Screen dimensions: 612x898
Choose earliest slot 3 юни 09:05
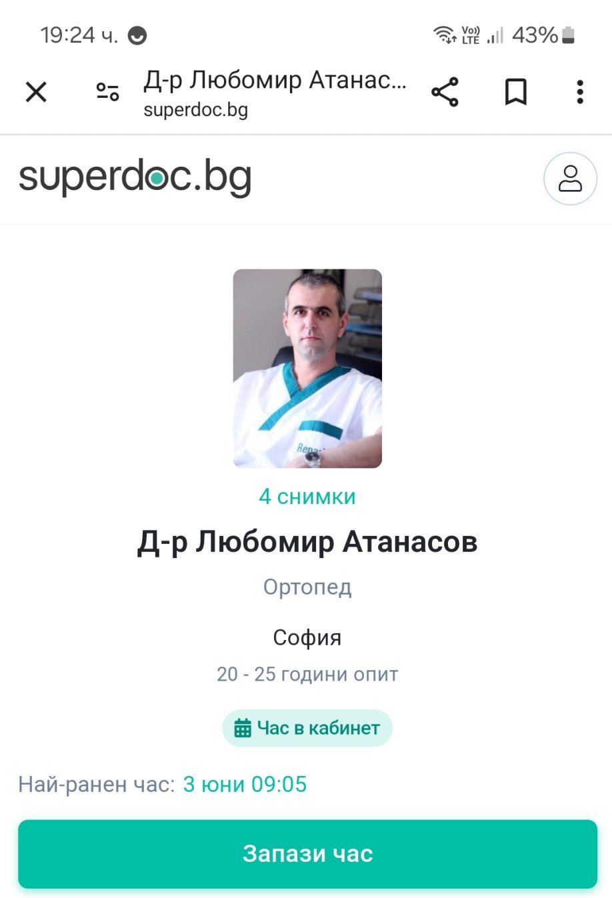tap(245, 784)
